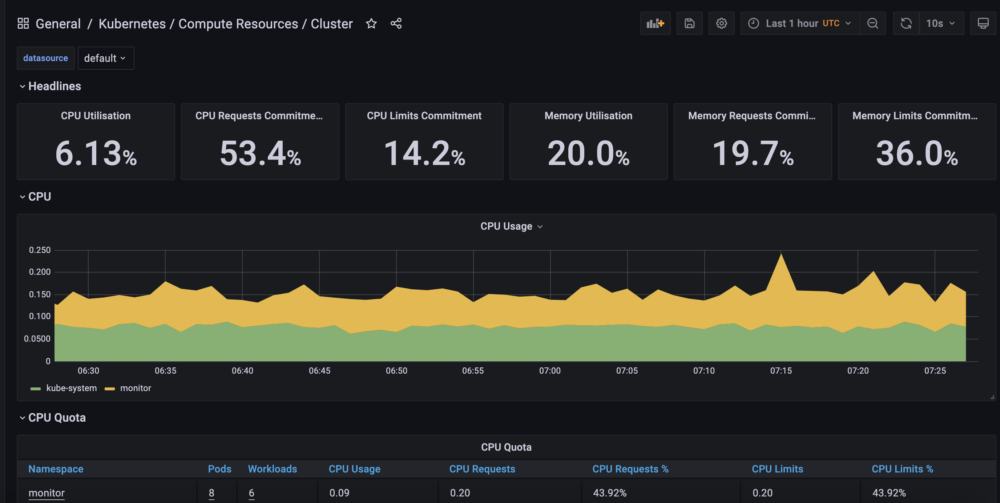Open the 10s refresh interval dropdown
This screenshot has height=503, width=1000.
coord(941,23)
